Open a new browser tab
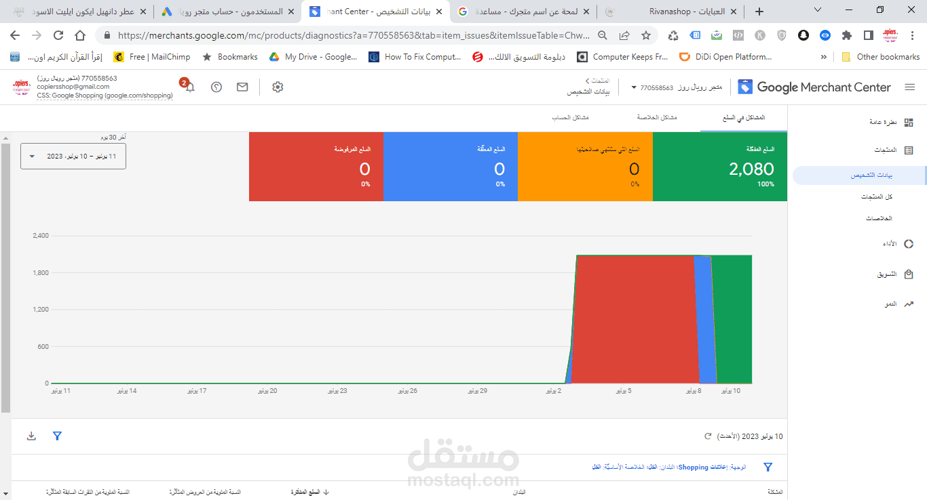 [759, 12]
